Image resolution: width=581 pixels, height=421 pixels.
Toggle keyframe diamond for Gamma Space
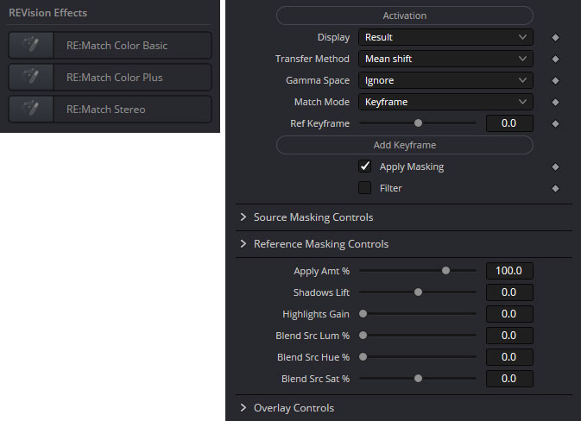[x=555, y=80]
